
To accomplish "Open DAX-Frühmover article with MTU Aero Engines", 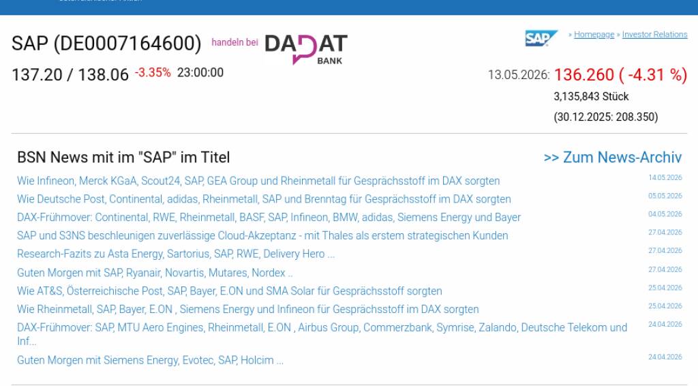I will [x=322, y=334].
